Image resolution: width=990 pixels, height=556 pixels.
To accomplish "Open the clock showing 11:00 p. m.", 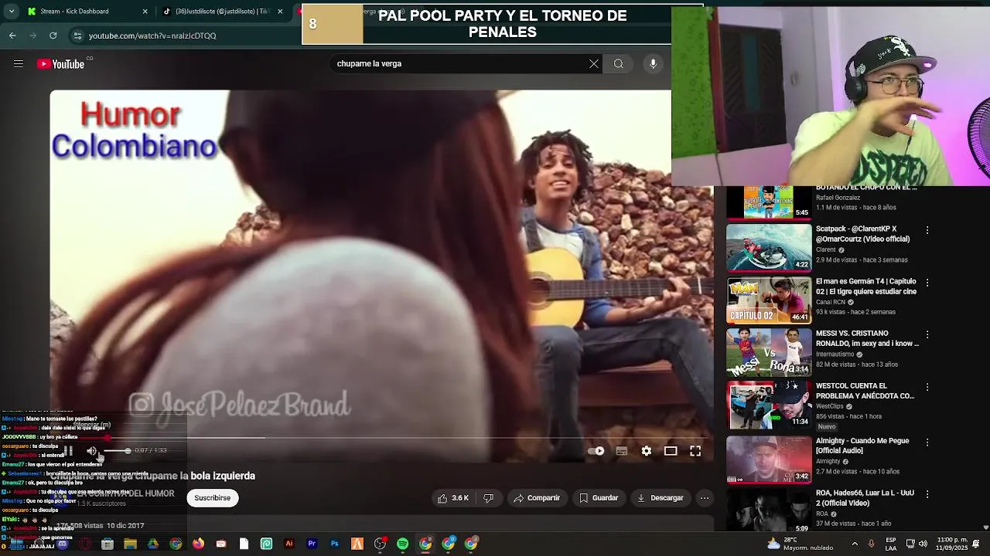I will pyautogui.click(x=953, y=544).
